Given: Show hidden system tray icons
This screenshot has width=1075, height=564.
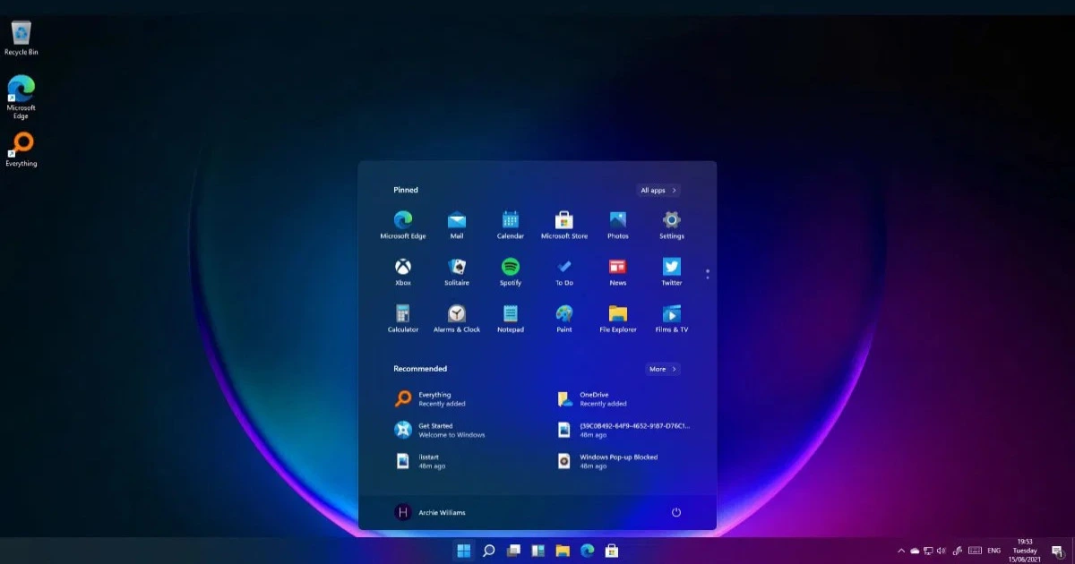Looking at the screenshot, I should click(901, 551).
